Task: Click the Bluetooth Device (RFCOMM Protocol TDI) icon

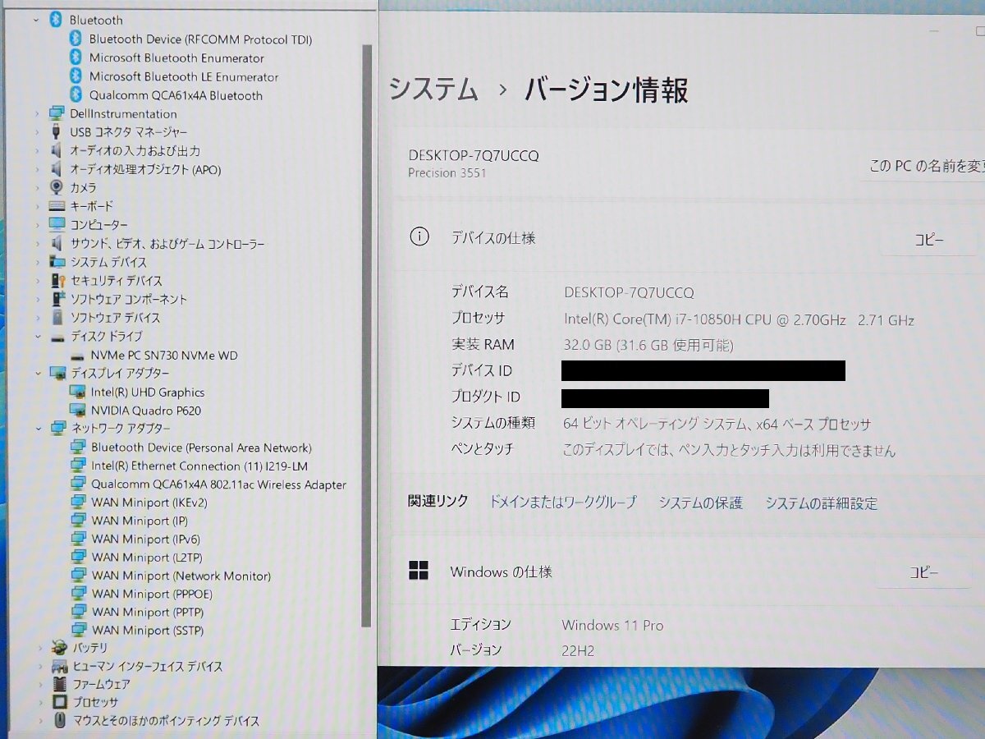Action: (x=76, y=39)
